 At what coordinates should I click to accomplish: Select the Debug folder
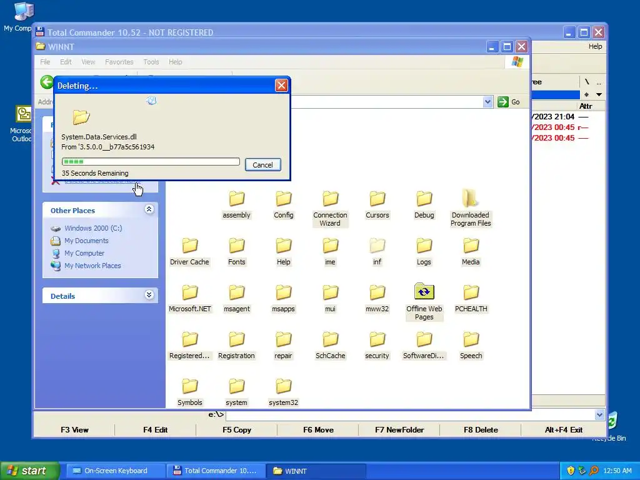(424, 205)
